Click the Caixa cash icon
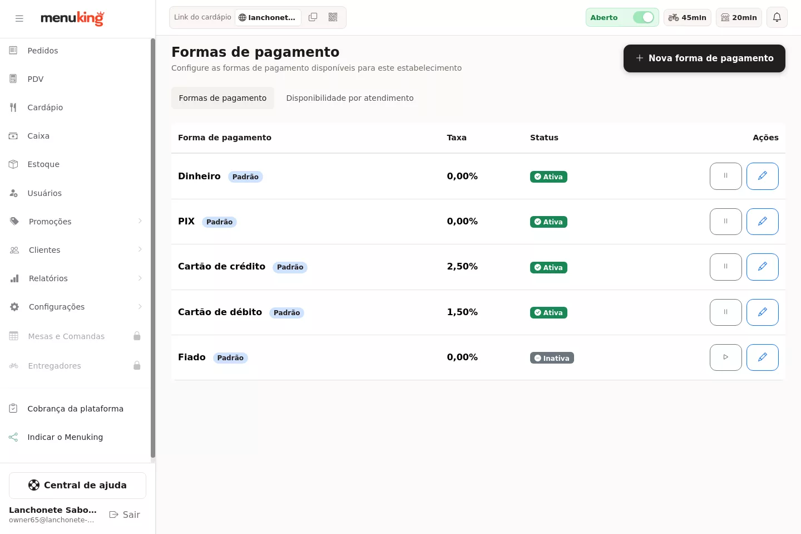 (13, 136)
